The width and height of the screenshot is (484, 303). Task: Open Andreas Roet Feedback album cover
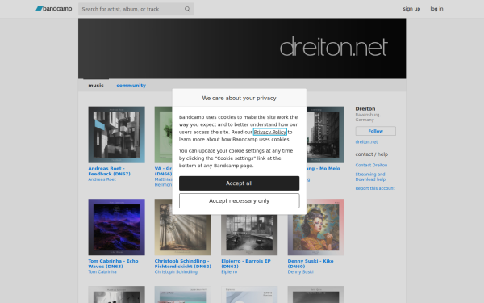pyautogui.click(x=116, y=134)
